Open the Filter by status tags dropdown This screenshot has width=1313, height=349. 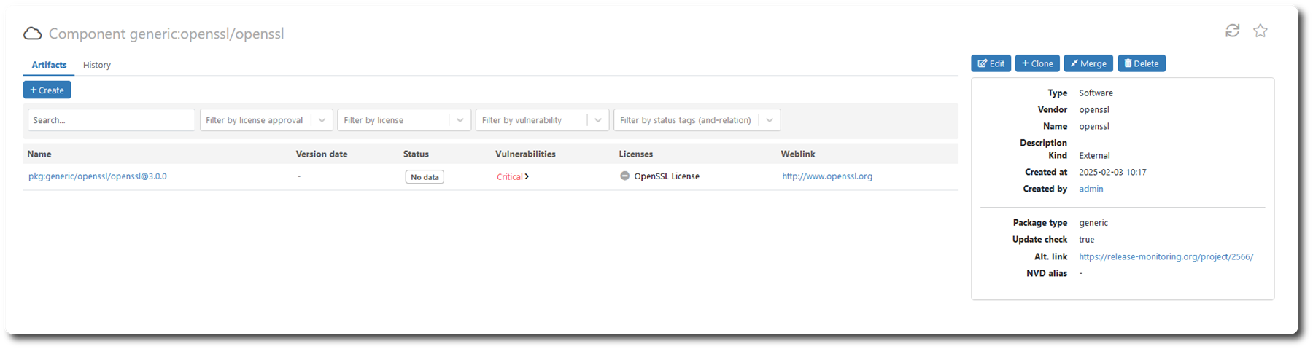697,120
